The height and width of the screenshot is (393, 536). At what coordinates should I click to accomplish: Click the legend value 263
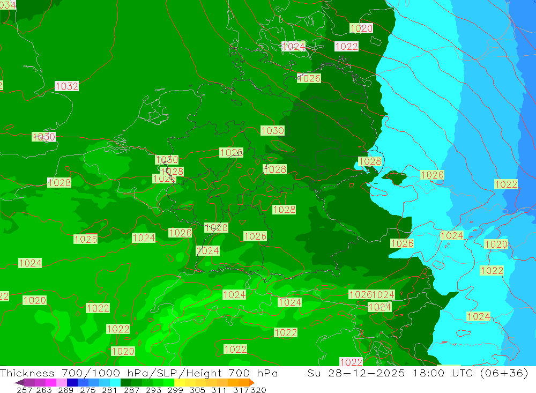point(44,390)
